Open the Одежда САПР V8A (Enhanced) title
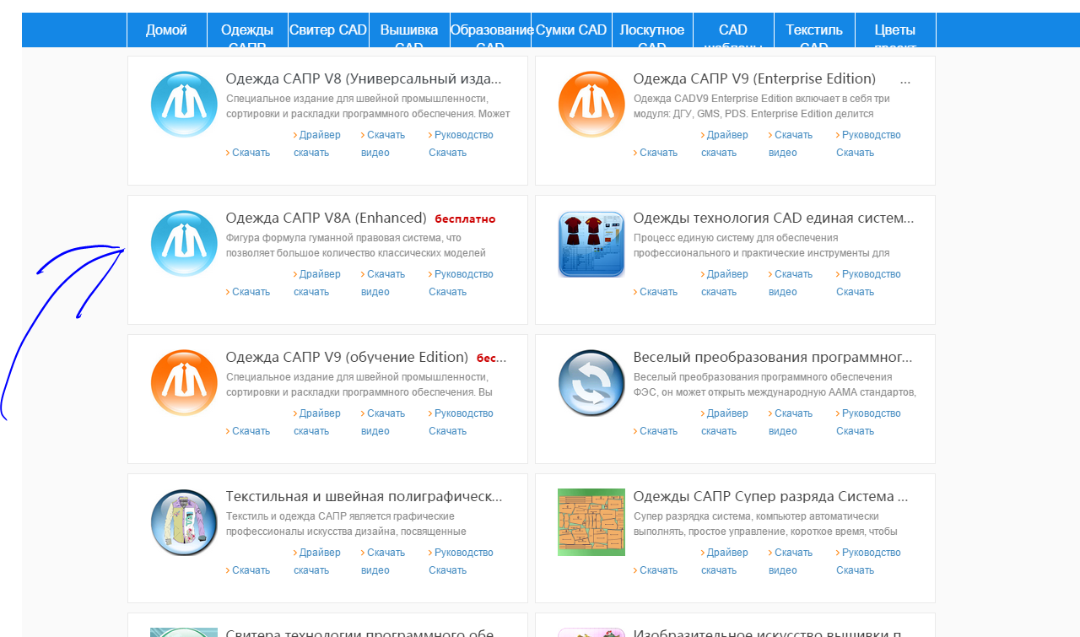Viewport: 1080px width, 637px height. coord(327,219)
